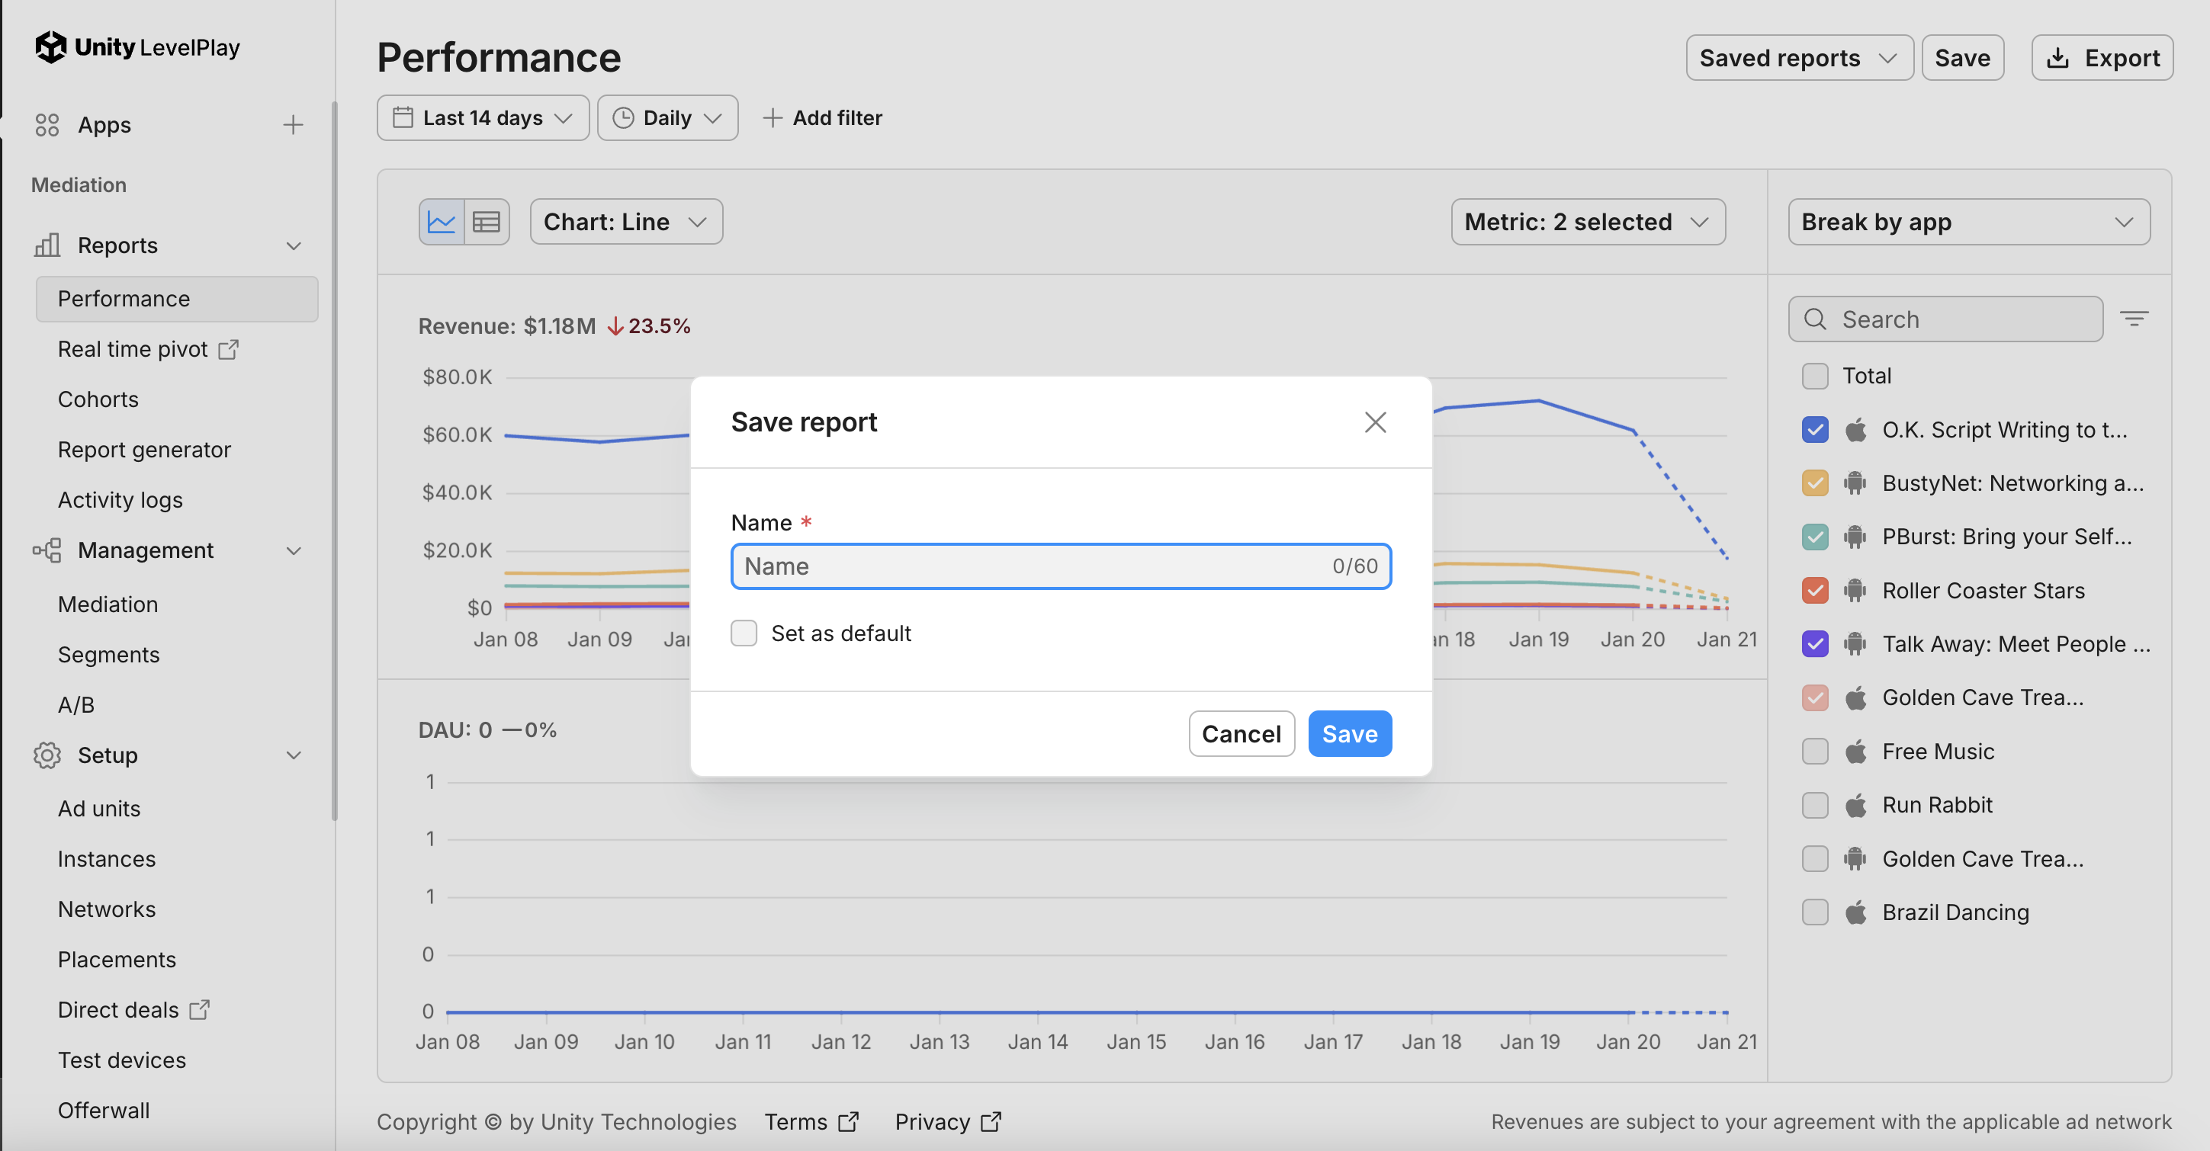Open Performance in the sidebar
Viewport: 2210px width, 1151px height.
pos(177,299)
